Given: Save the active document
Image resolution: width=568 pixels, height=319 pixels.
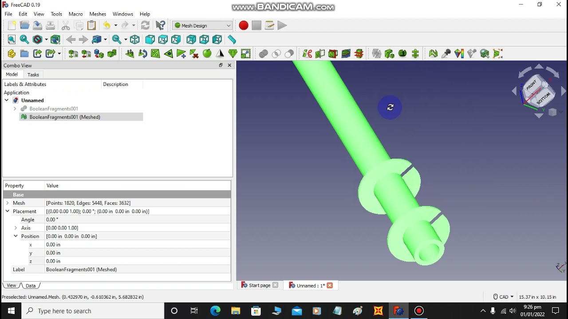Looking at the screenshot, I should coord(38,25).
